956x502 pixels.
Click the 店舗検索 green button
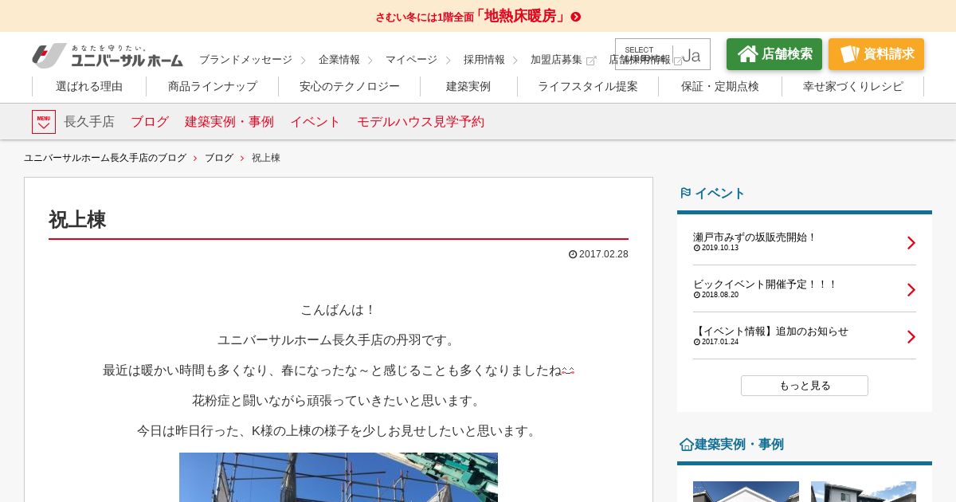(x=774, y=54)
